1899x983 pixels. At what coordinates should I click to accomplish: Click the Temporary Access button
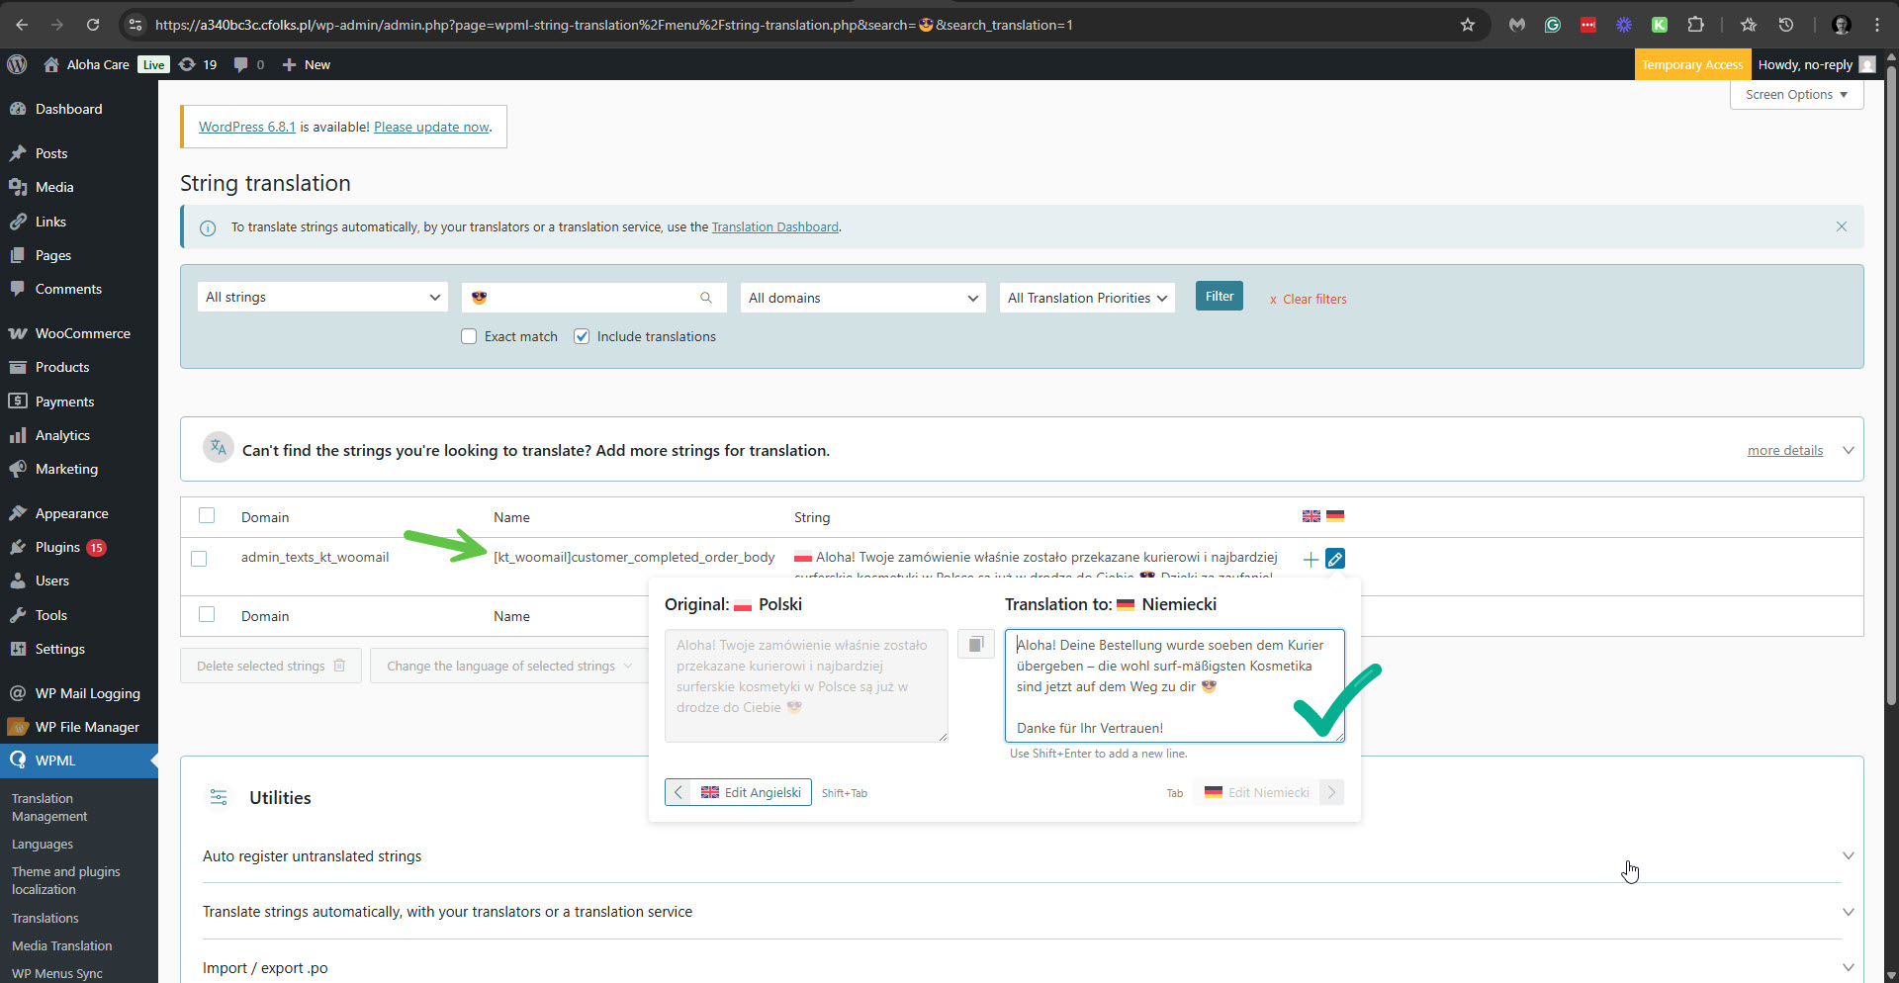point(1692,64)
